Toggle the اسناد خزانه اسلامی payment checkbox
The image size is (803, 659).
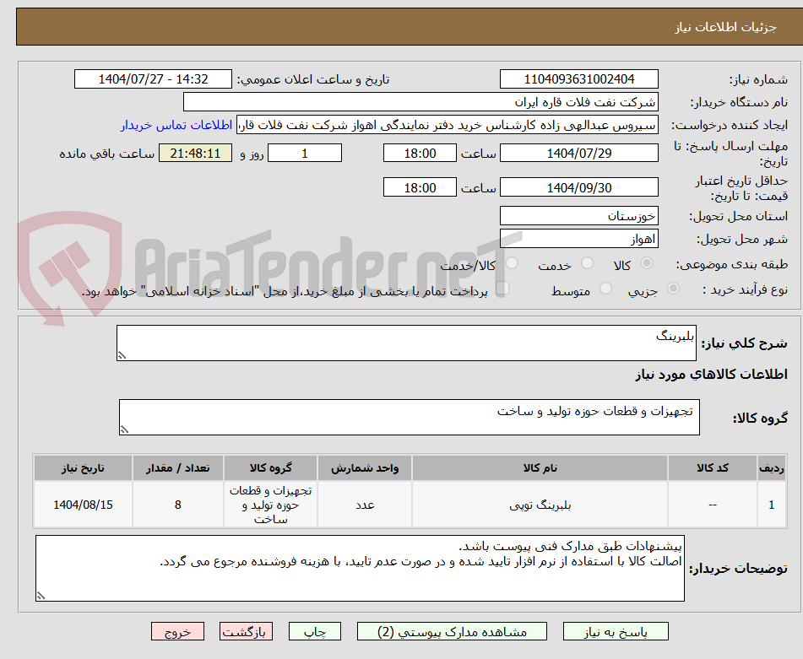pyautogui.click(x=502, y=288)
